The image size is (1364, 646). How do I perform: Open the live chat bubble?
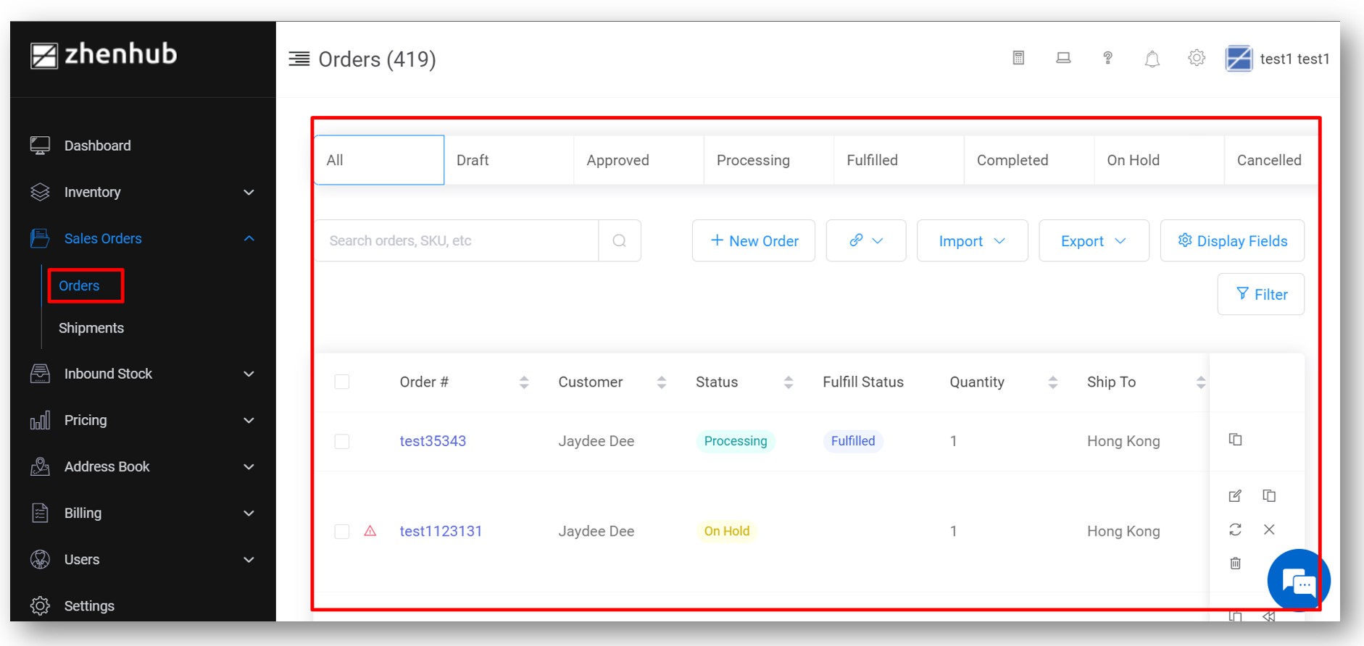(x=1297, y=581)
